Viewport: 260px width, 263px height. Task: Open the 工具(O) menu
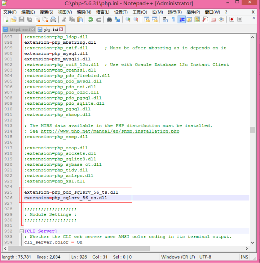pyautogui.click(x=140, y=12)
